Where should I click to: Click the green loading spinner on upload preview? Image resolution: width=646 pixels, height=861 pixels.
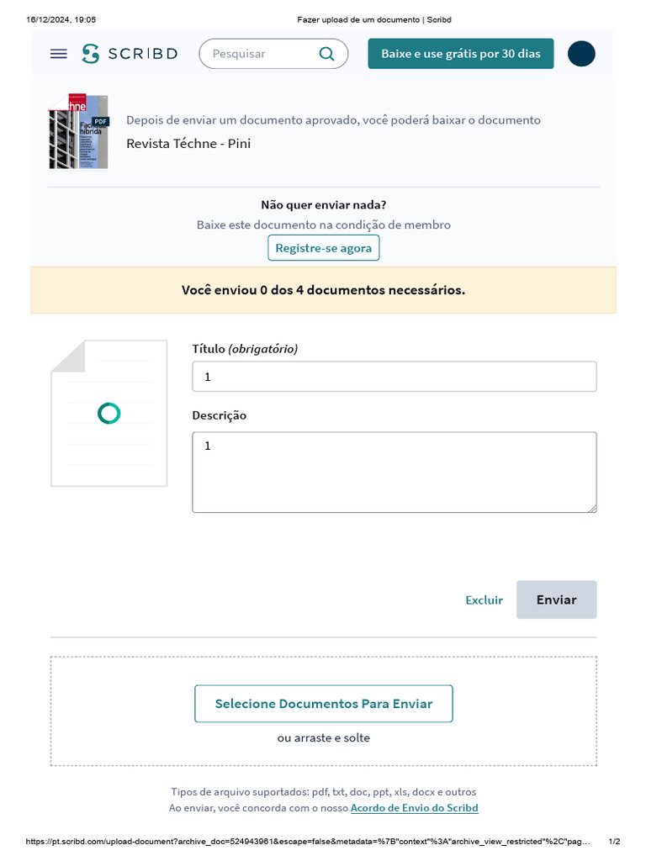click(x=109, y=413)
